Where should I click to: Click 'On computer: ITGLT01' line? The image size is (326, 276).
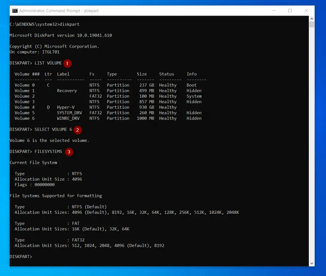(34, 52)
